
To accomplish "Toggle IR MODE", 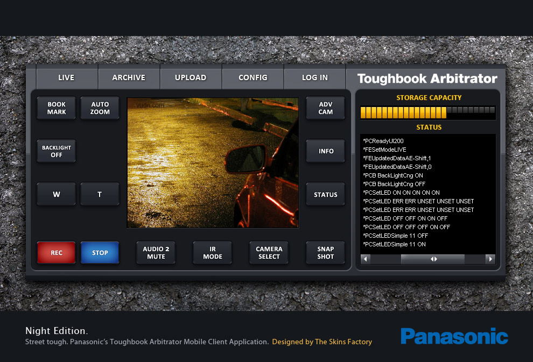I will pyautogui.click(x=213, y=253).
